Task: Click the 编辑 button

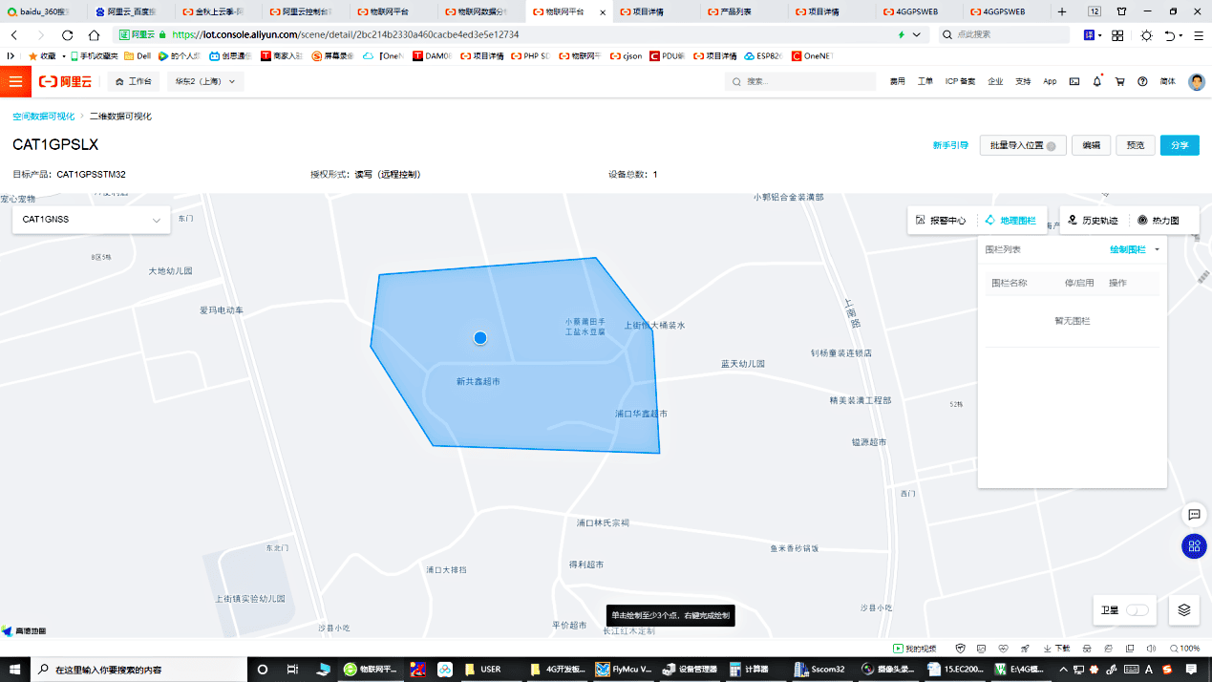Action: pyautogui.click(x=1091, y=145)
